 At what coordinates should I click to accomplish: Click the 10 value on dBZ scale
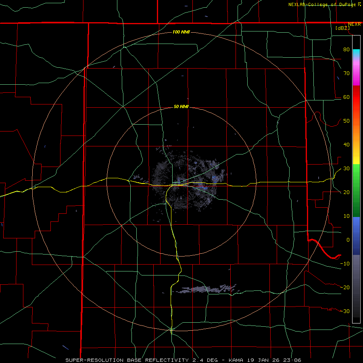pyautogui.click(x=346, y=216)
